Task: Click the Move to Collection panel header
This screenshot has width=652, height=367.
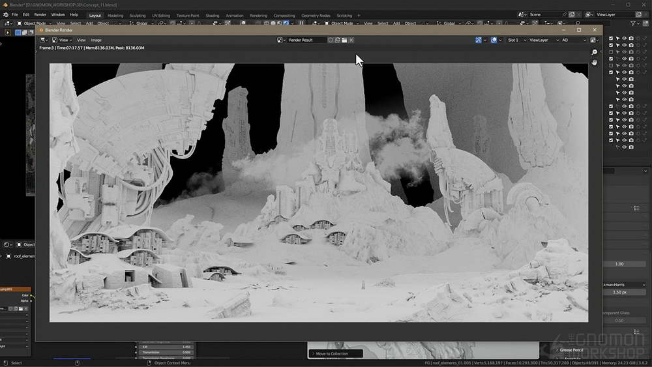Action: click(x=335, y=354)
